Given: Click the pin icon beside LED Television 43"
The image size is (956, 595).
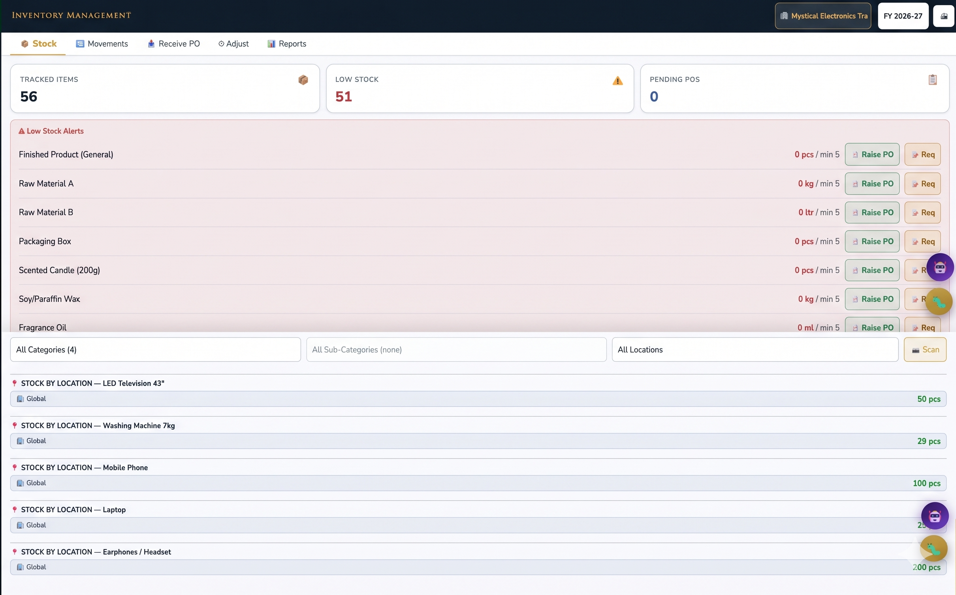Looking at the screenshot, I should (15, 383).
